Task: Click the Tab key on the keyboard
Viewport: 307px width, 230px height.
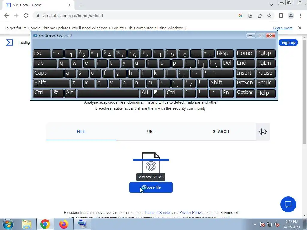Action: point(45,64)
